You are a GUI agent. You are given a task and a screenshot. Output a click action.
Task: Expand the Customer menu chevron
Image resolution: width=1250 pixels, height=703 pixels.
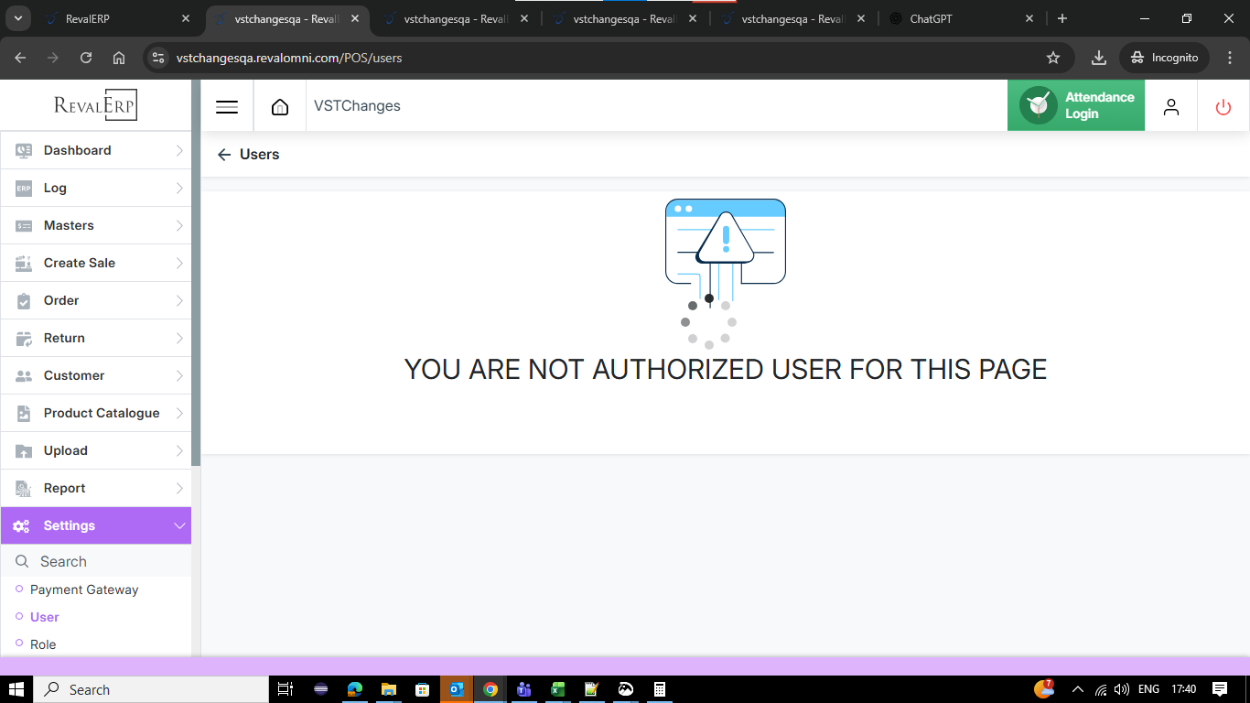tap(179, 375)
